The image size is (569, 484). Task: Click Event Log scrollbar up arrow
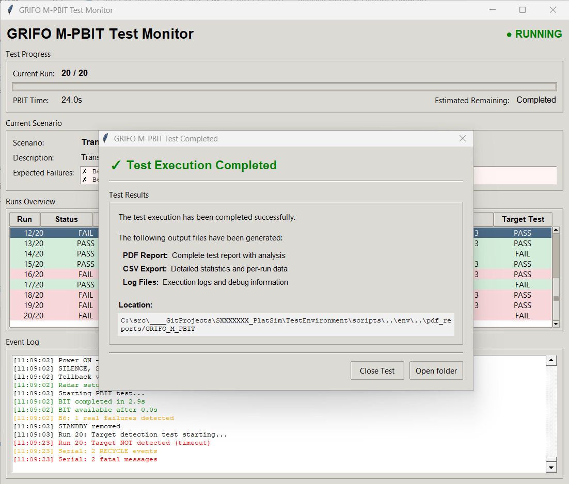(551, 361)
